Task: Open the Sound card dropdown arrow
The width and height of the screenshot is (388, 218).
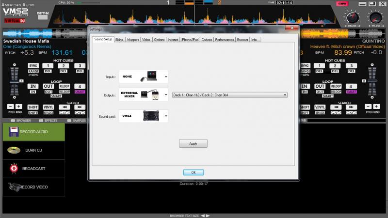Action: pyautogui.click(x=166, y=116)
